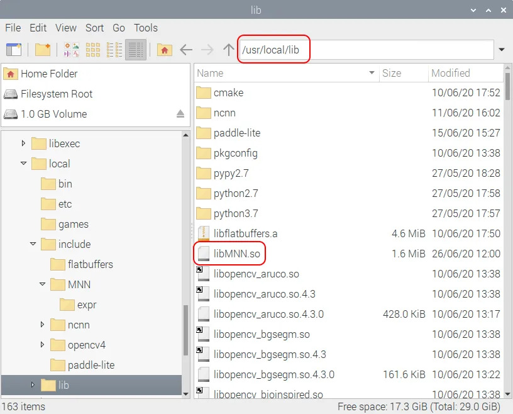Image resolution: width=513 pixels, height=414 pixels.
Task: Click the file list scroll-down arrow
Action: [x=507, y=394]
